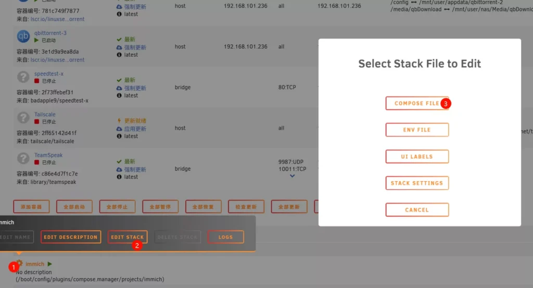
Task: Cancel the stack file selection dialog
Action: [416, 210]
